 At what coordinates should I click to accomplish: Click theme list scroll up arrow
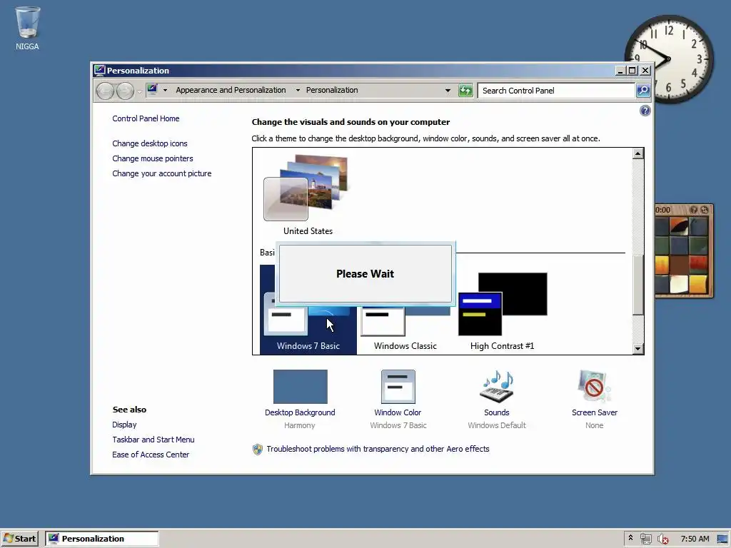pos(637,153)
